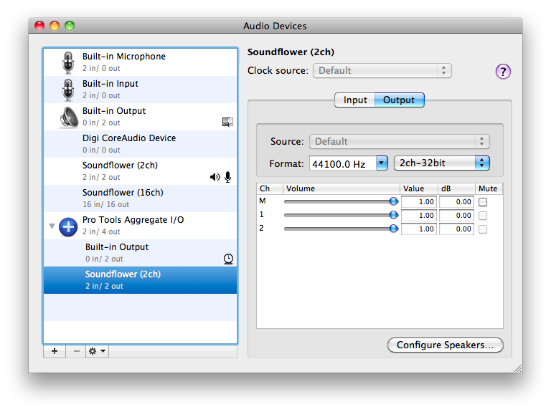
Task: Mute the master channel M checkbox
Action: pos(483,202)
